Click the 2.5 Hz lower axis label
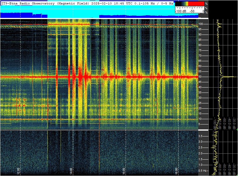This screenshot has height=176, width=238. coord(200,148)
